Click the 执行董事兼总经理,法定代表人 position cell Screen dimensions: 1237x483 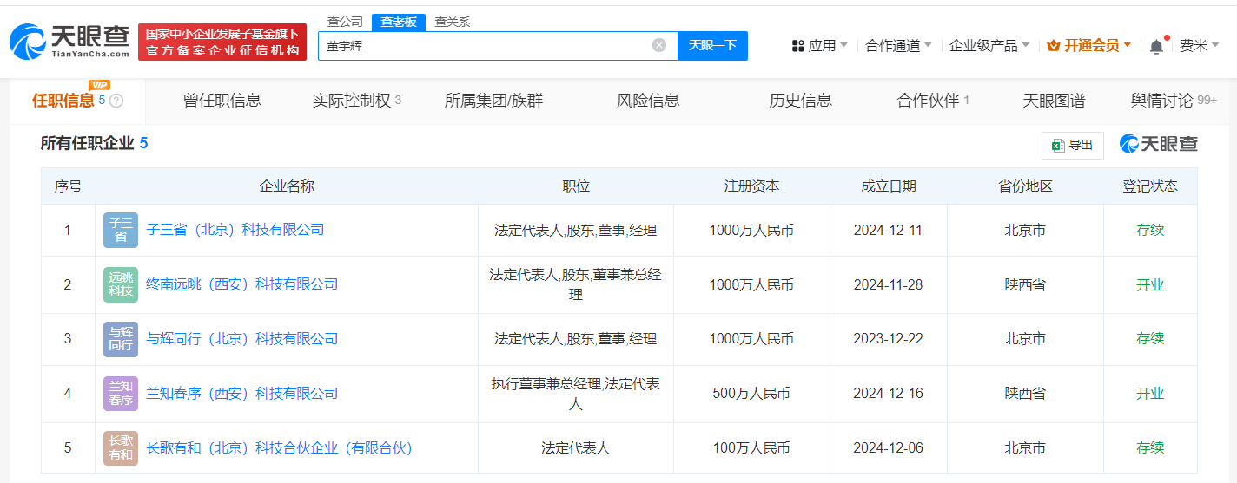(576, 394)
